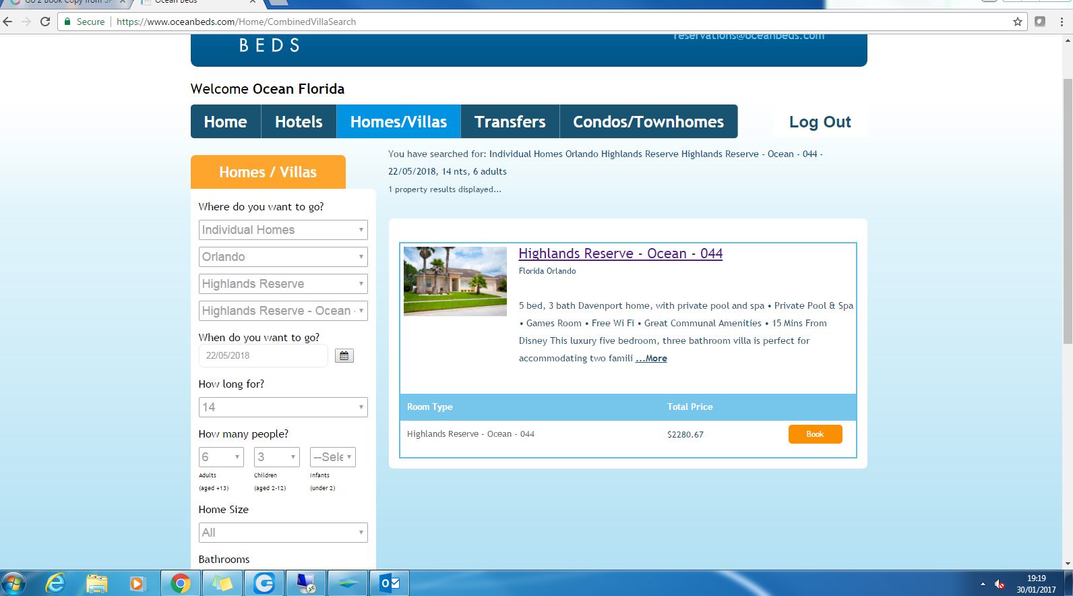The width and height of the screenshot is (1073, 596).
Task: Bookmark this page with the star icon
Action: point(1018,22)
